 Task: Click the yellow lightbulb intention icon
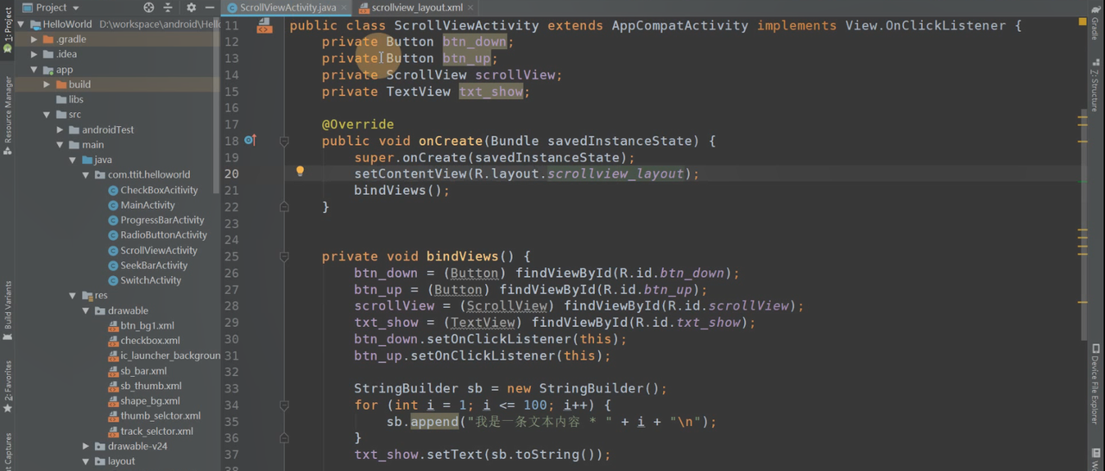click(x=300, y=173)
